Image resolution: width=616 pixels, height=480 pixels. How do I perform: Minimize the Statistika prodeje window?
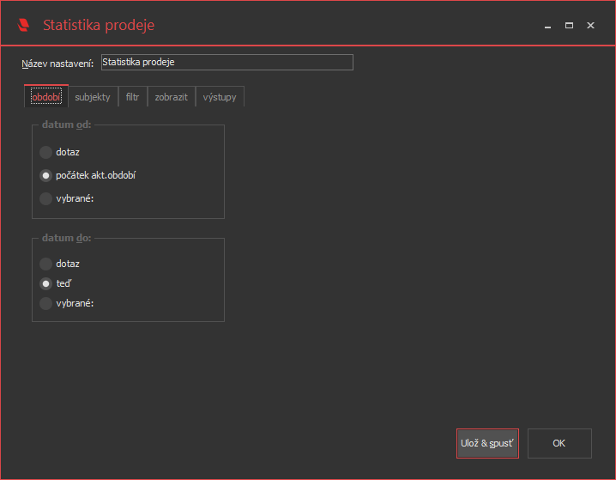point(547,26)
